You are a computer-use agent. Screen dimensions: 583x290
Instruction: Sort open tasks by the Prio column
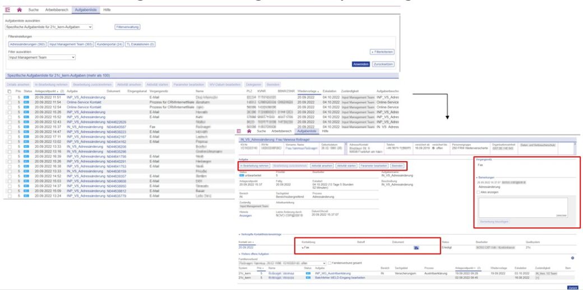pos(260,268)
